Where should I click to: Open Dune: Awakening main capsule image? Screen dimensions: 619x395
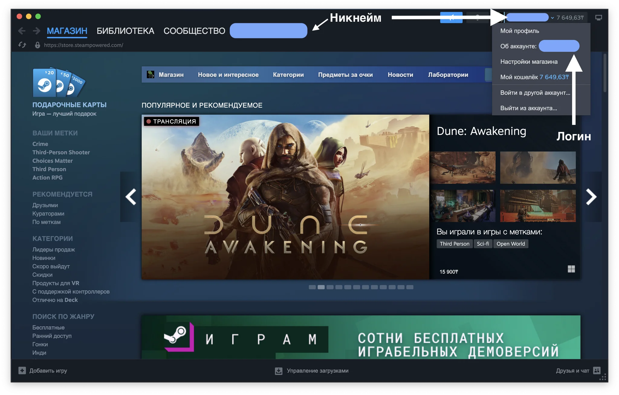coord(285,197)
